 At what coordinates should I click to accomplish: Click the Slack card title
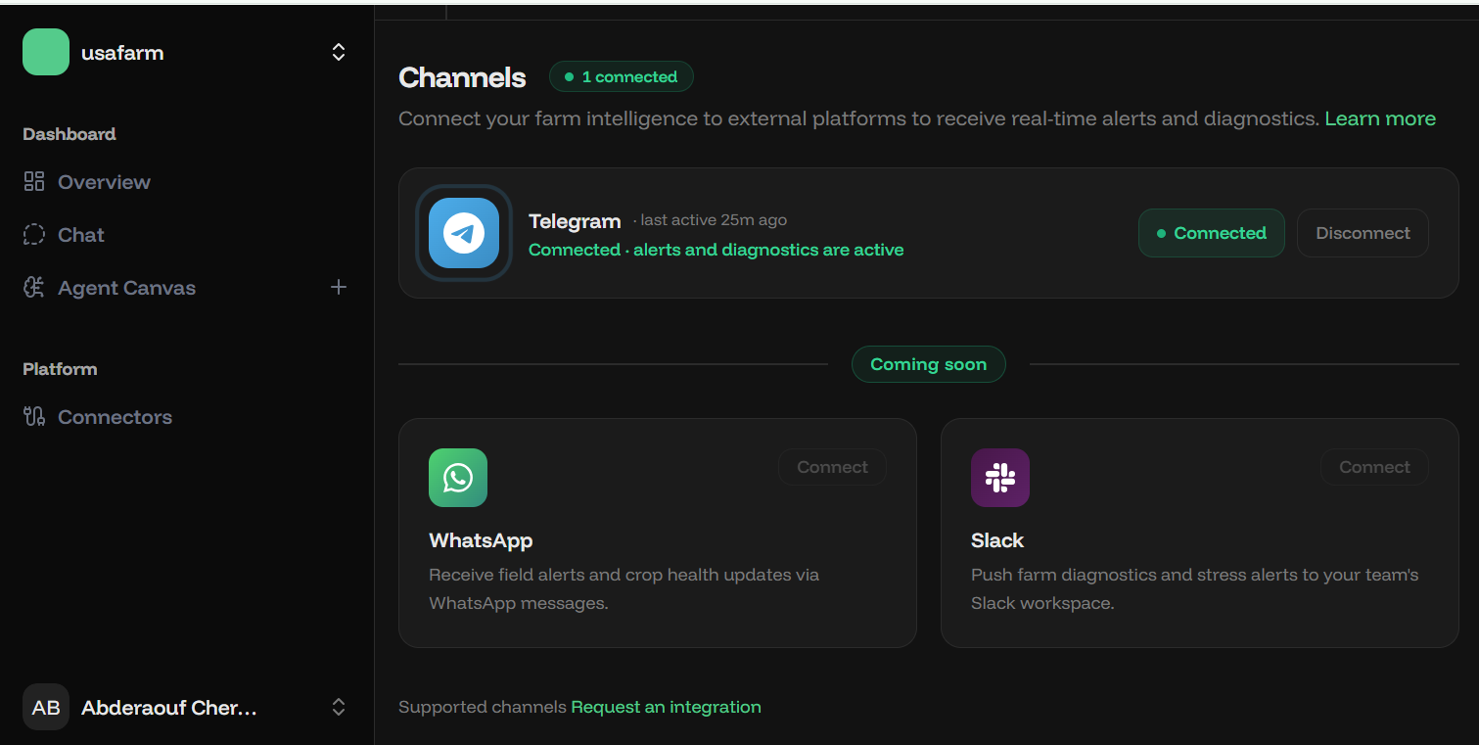997,540
